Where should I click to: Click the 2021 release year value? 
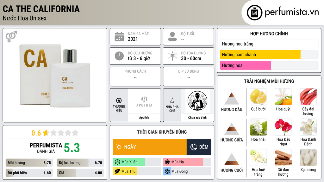click(x=133, y=39)
